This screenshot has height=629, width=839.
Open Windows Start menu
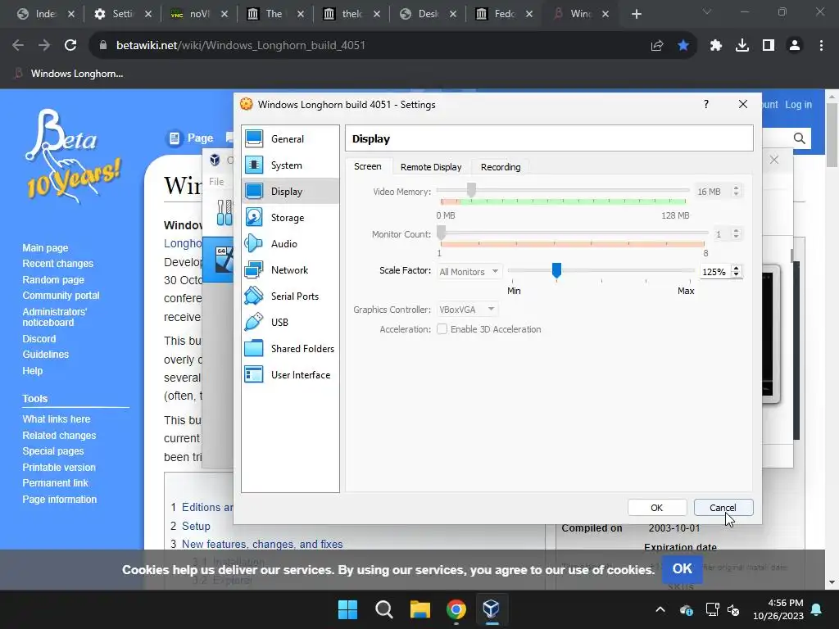tap(347, 609)
